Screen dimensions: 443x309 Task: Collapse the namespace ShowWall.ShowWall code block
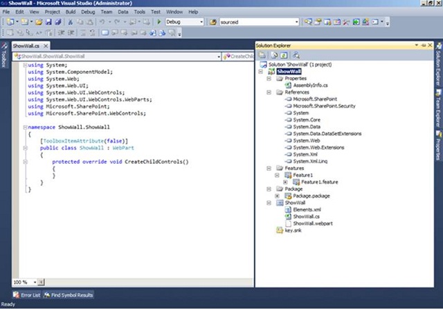(x=25, y=127)
